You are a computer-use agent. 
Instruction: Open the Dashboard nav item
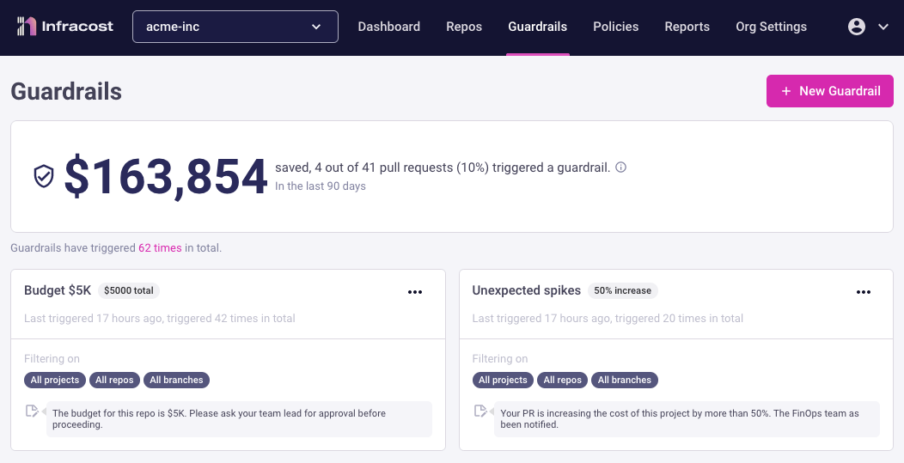click(389, 27)
